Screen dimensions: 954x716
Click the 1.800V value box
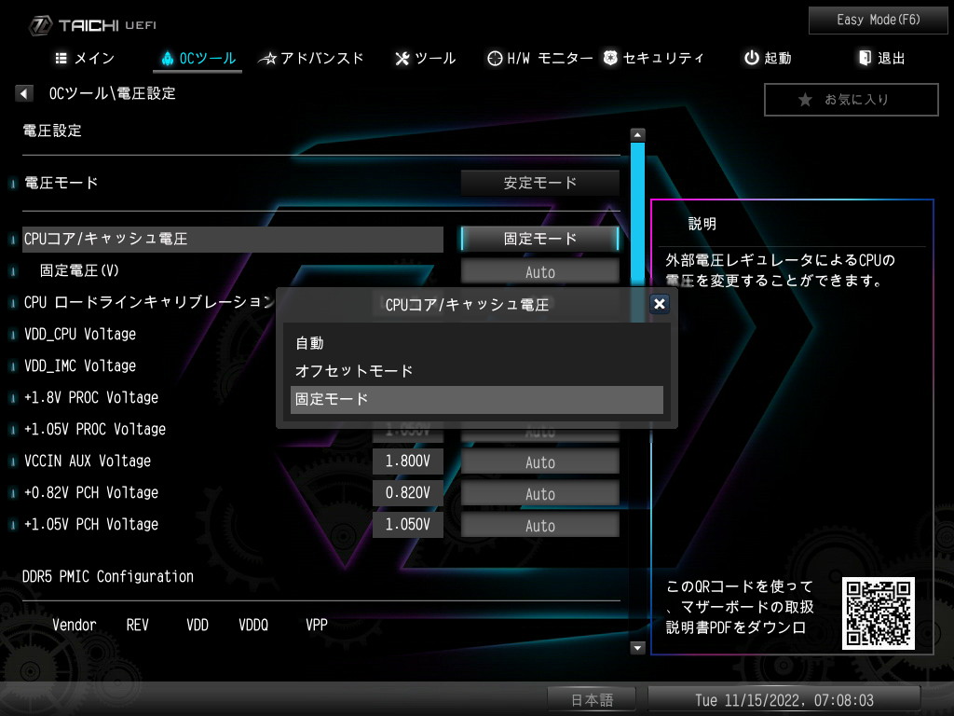[x=408, y=461]
